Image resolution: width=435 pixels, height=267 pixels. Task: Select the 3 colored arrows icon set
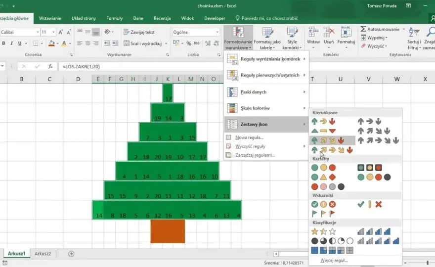(x=323, y=121)
